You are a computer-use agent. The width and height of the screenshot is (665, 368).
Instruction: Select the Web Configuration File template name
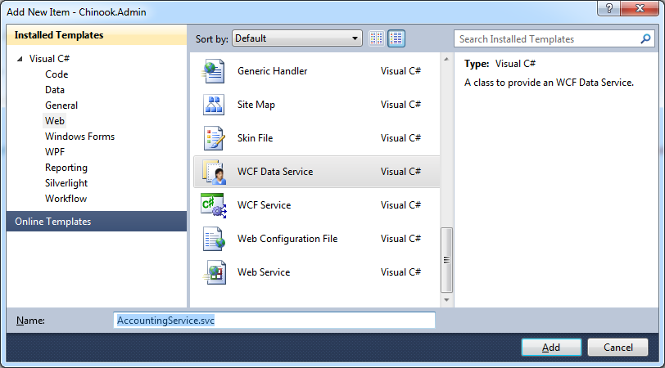point(287,239)
